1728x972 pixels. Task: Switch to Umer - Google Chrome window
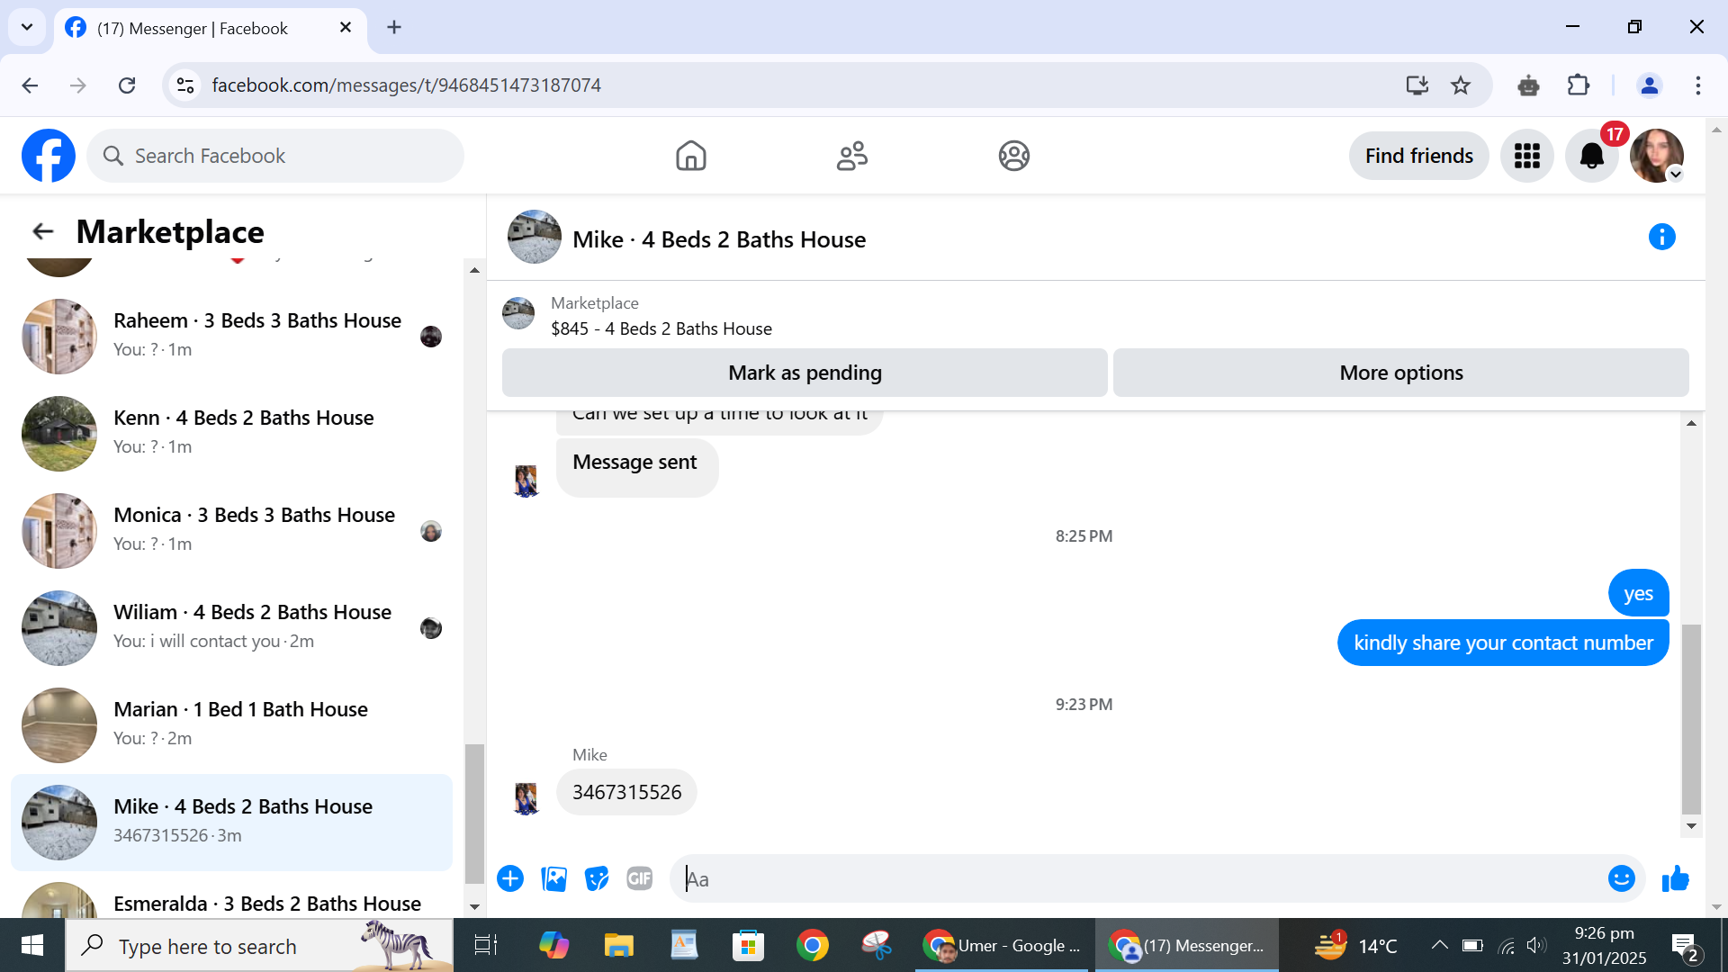(x=1003, y=945)
